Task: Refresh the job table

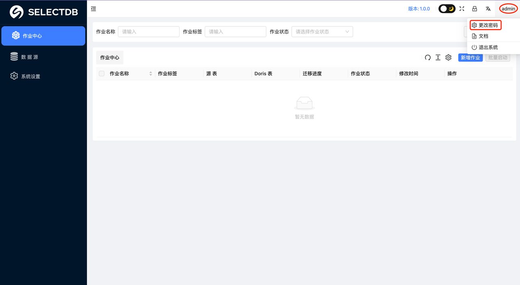Action: pyautogui.click(x=428, y=58)
